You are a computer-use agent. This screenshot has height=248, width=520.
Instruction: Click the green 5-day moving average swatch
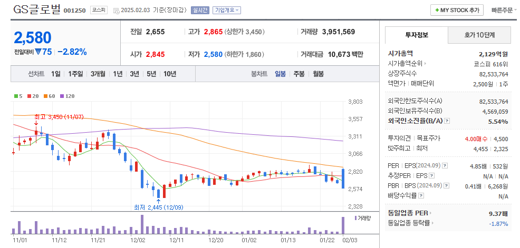16,96
